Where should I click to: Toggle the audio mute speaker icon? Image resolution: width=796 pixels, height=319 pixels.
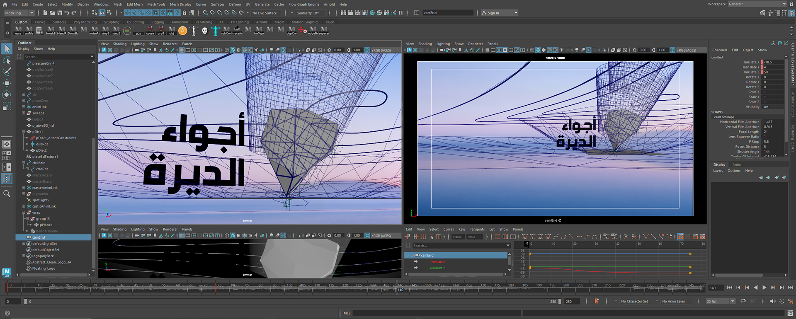772,301
